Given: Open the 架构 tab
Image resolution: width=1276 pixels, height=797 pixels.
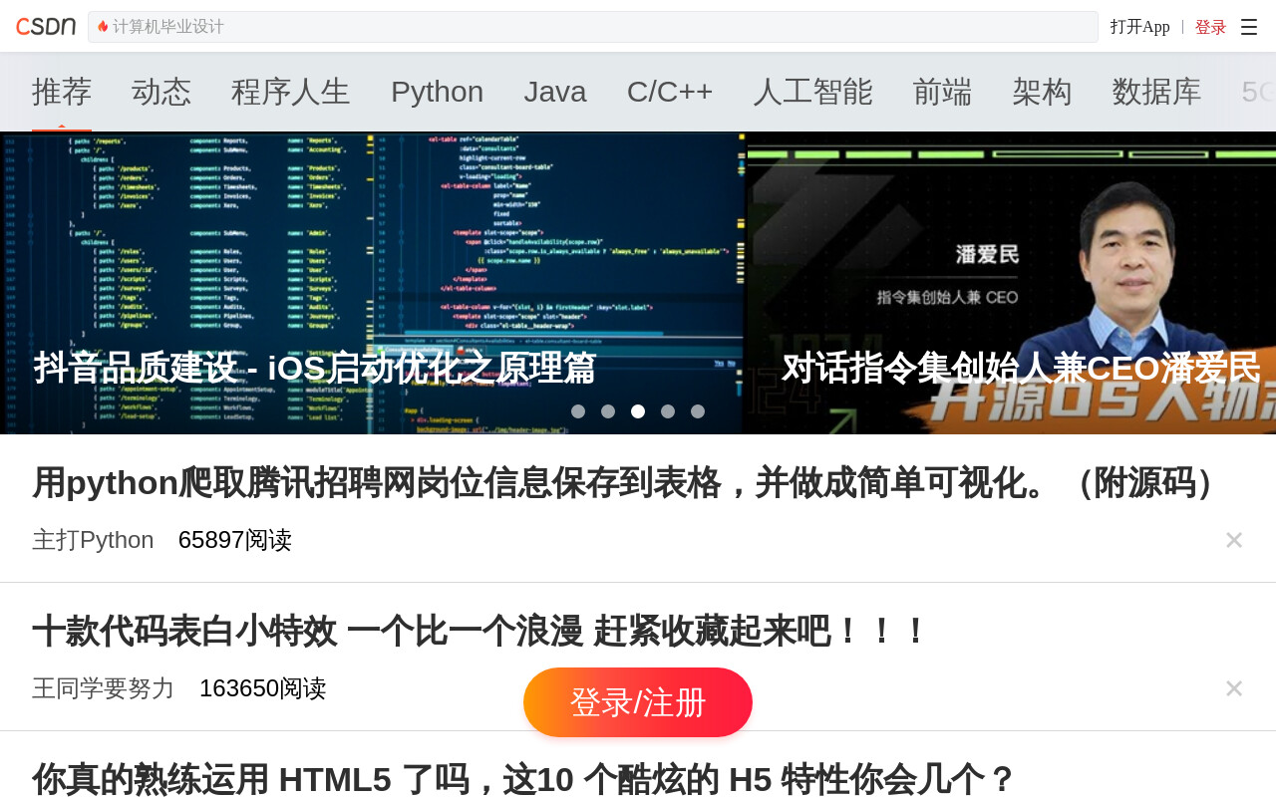Looking at the screenshot, I should [x=1043, y=92].
